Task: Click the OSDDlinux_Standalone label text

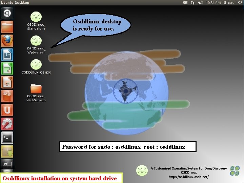Action: (36, 27)
